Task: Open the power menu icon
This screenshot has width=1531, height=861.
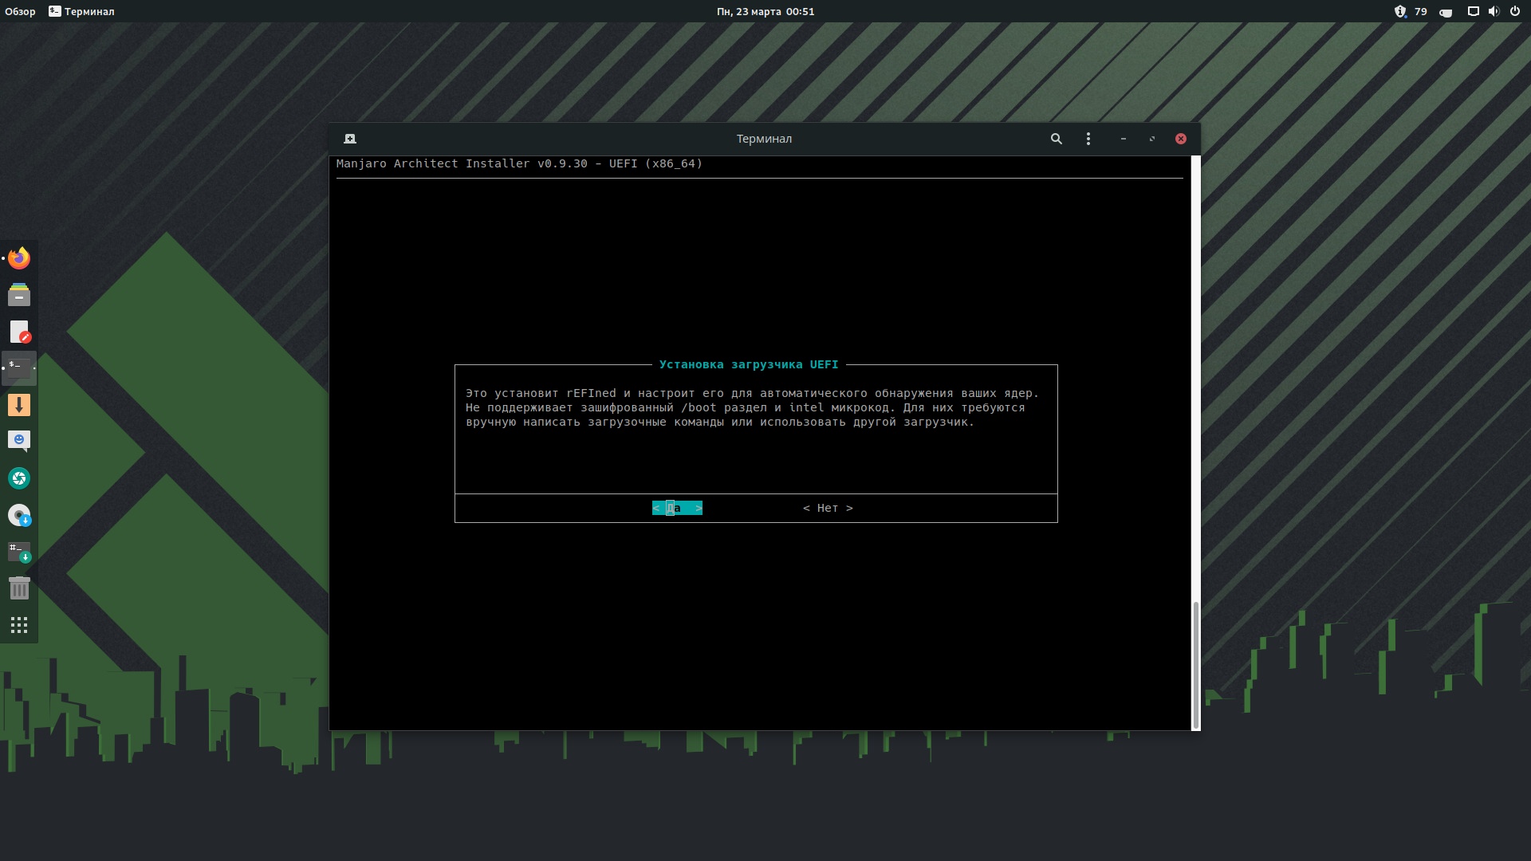Action: click(1514, 11)
